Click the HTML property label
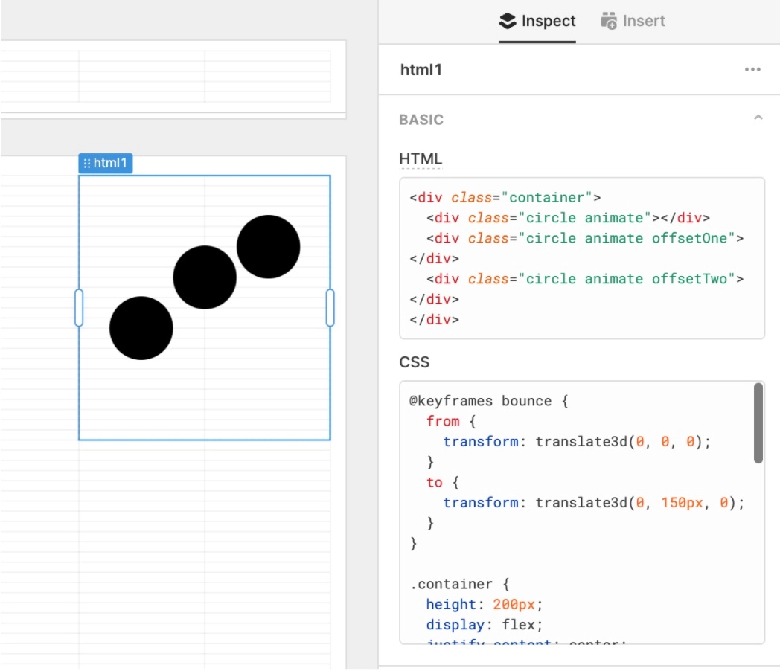 [x=421, y=159]
